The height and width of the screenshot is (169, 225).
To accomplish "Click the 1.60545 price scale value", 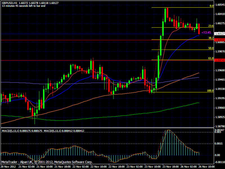I will pyautogui.click(x=220, y=5).
